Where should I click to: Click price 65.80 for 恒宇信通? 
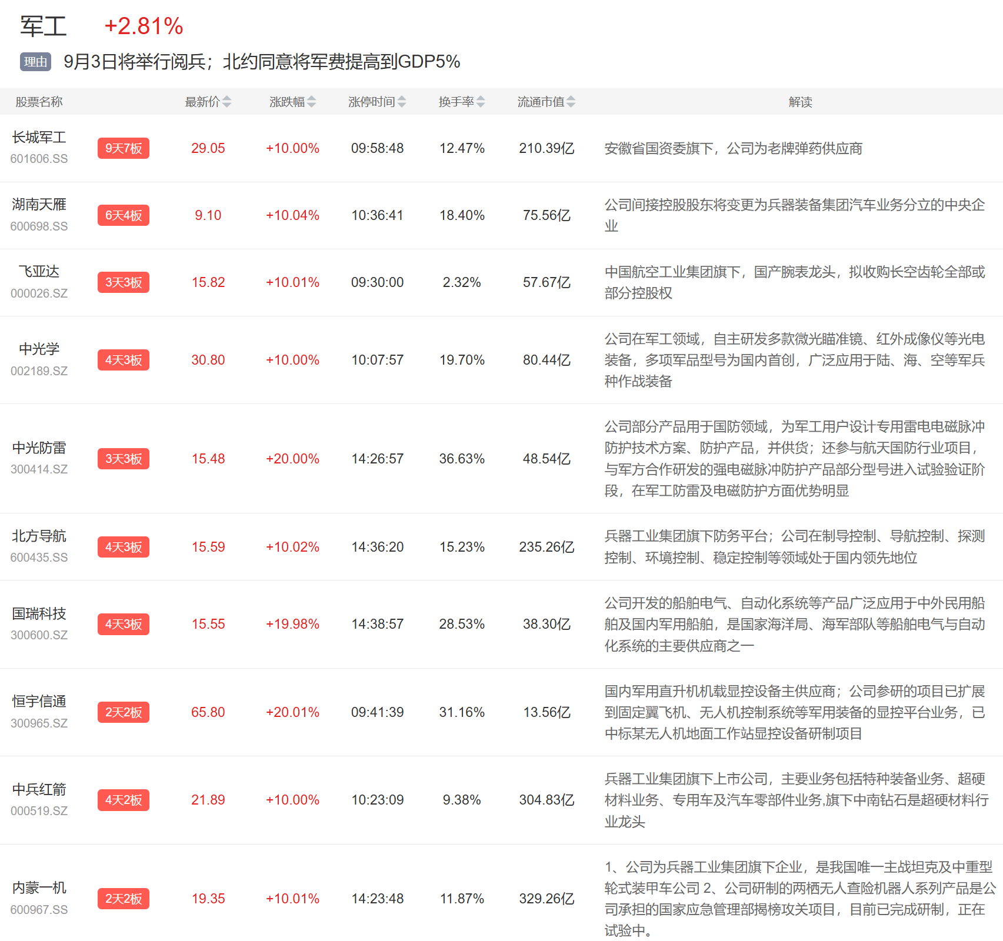pyautogui.click(x=208, y=712)
